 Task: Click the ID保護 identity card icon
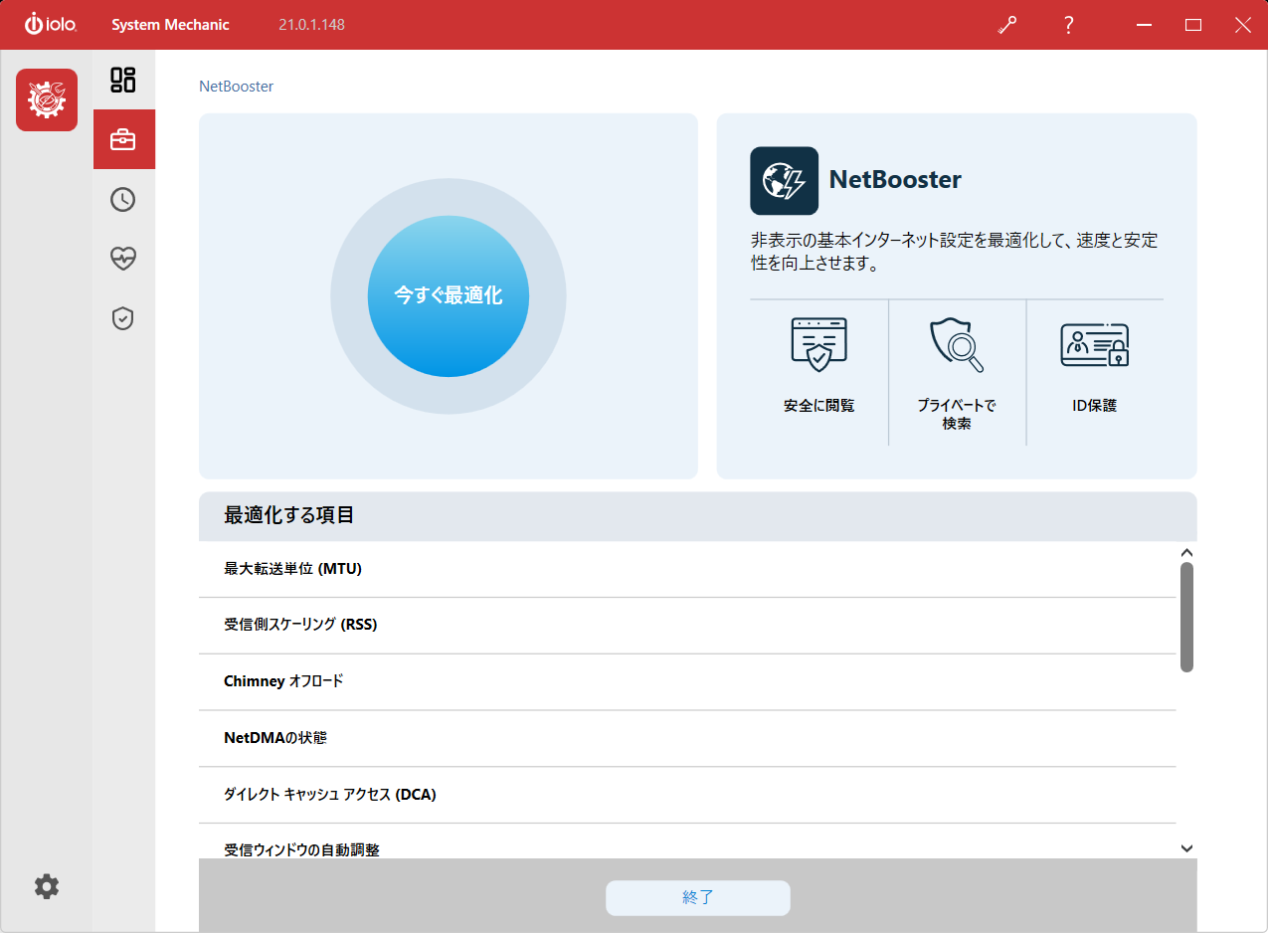1094,345
